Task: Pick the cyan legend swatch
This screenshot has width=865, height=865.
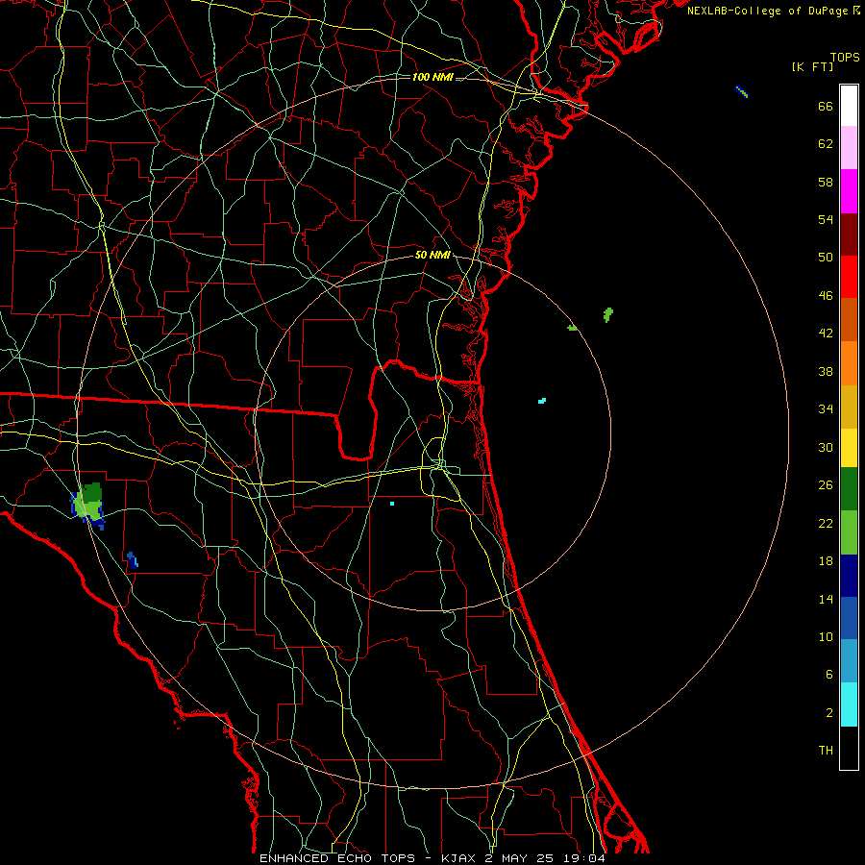Action: (849, 704)
